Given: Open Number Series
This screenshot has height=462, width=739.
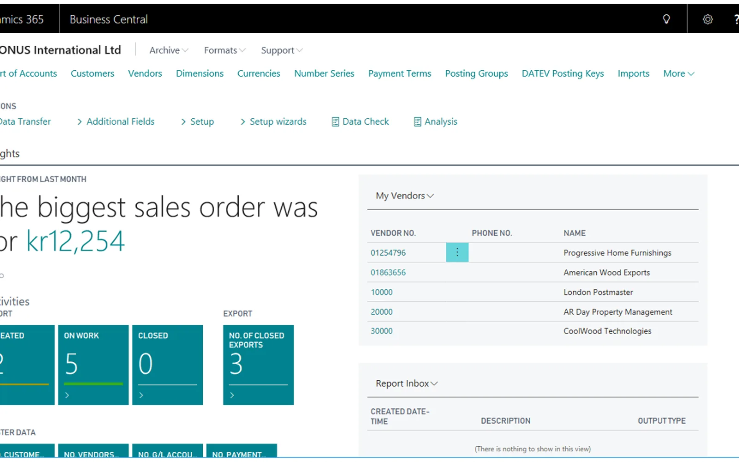Looking at the screenshot, I should coord(324,73).
